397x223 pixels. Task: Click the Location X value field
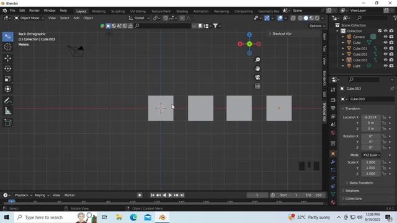point(371,117)
